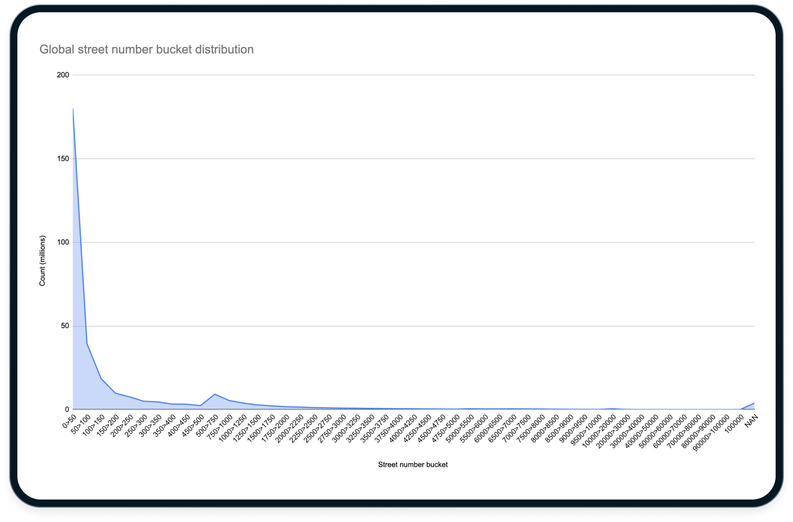This screenshot has height=522, width=793.
Task: Select the chart title 'Global street number bucket distribution'
Action: [147, 49]
